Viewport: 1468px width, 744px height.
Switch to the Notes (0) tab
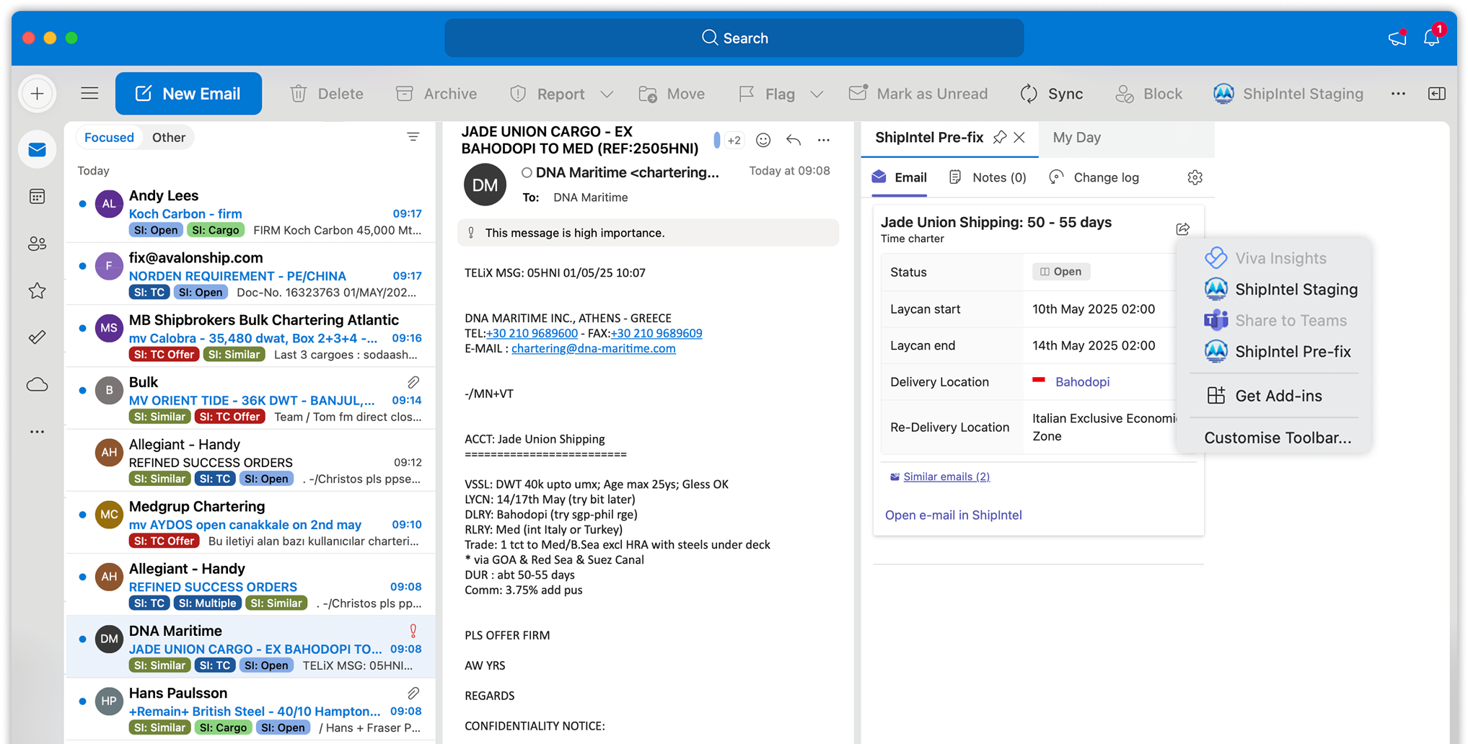988,177
